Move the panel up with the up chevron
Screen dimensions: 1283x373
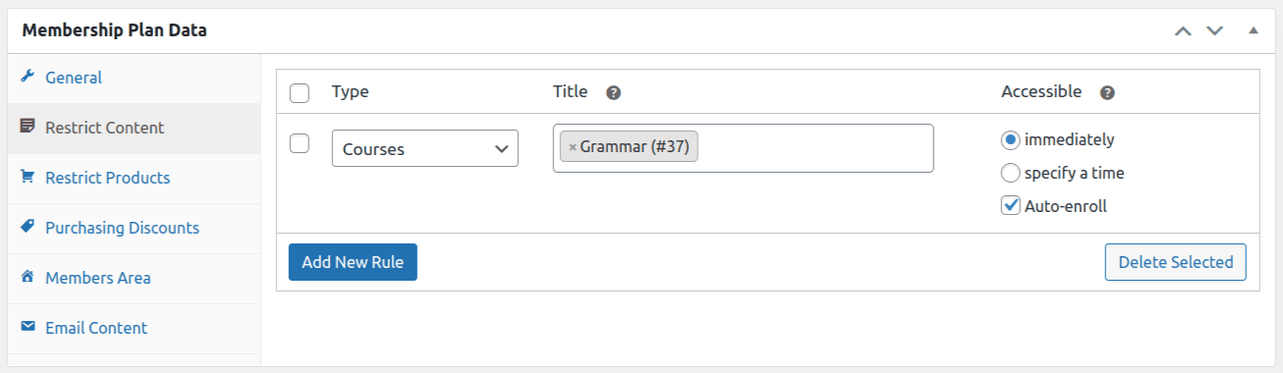[1183, 30]
